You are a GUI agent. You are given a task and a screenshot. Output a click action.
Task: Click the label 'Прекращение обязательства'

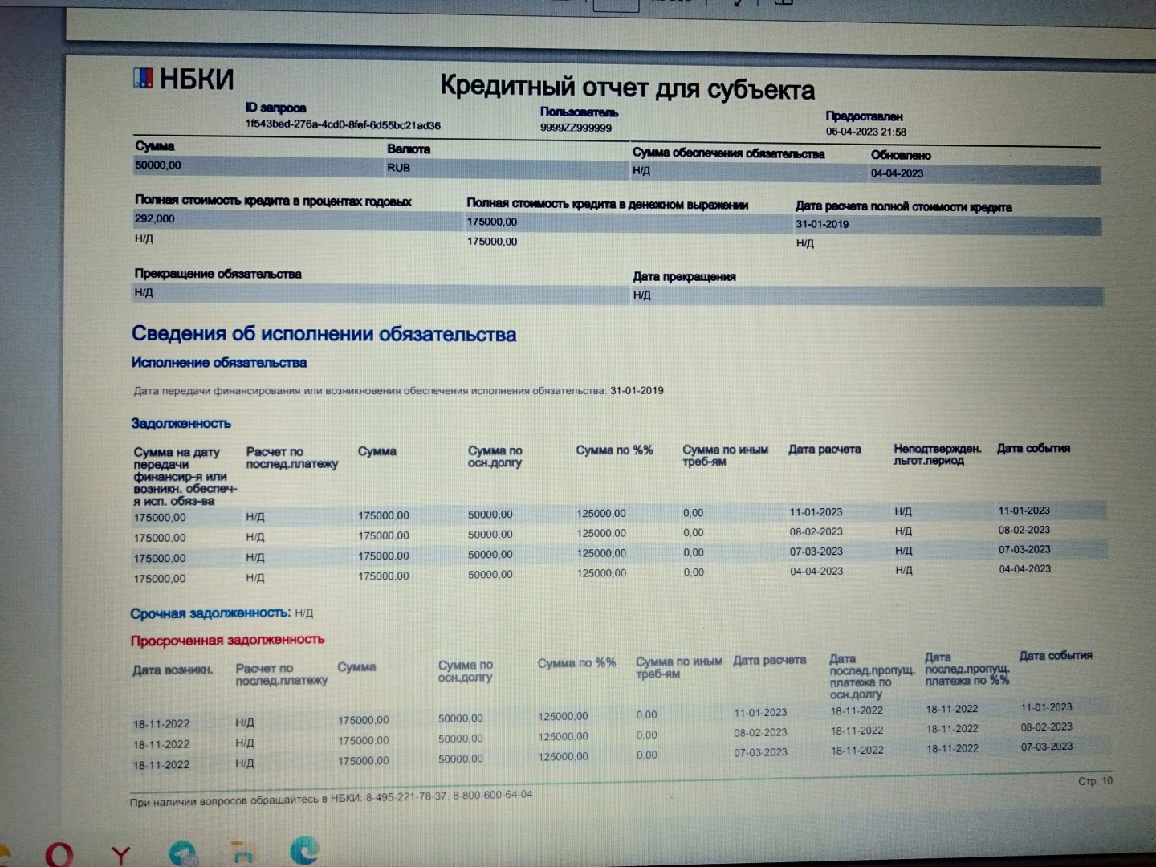(x=218, y=274)
